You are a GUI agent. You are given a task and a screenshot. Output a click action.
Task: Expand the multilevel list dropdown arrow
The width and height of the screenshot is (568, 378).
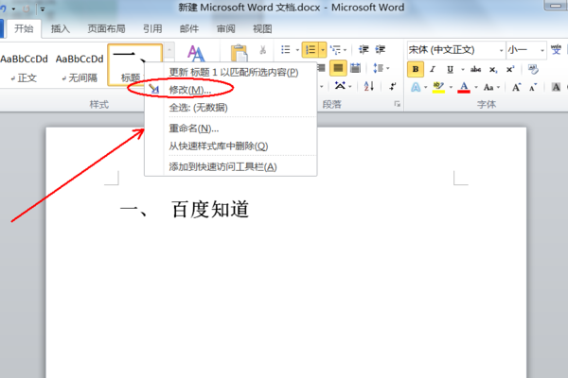(x=345, y=50)
